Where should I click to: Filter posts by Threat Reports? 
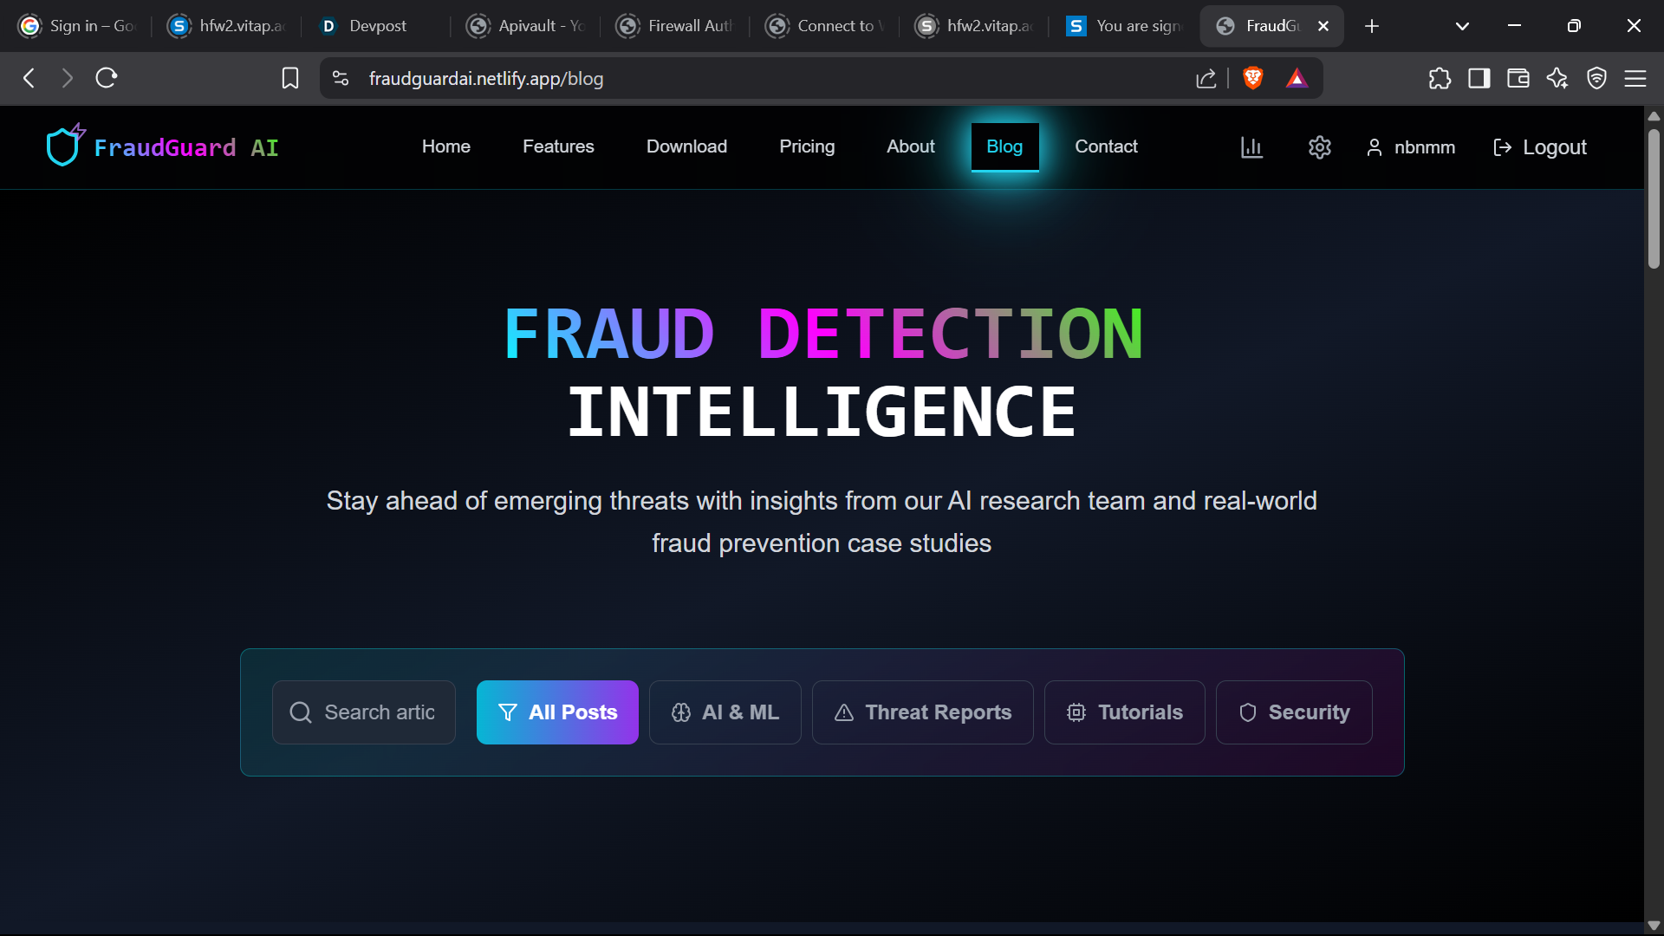(x=922, y=712)
